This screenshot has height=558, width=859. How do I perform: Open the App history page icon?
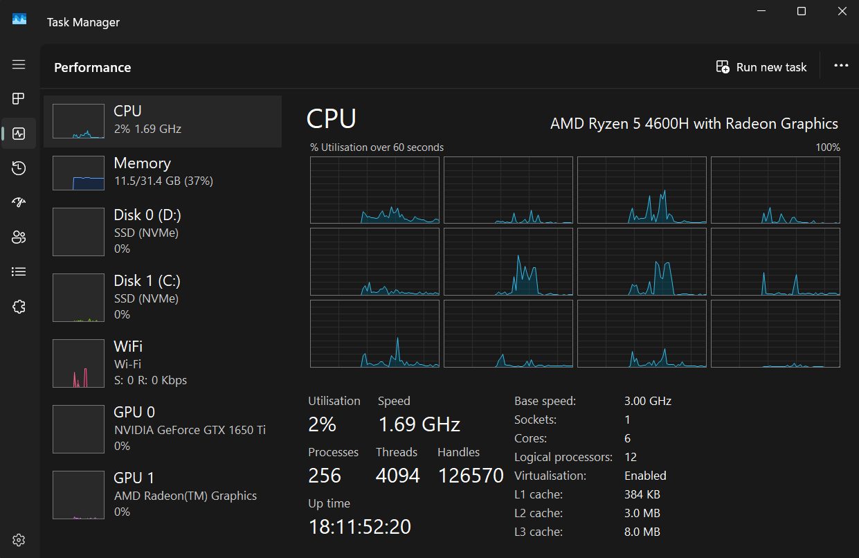[x=19, y=168]
